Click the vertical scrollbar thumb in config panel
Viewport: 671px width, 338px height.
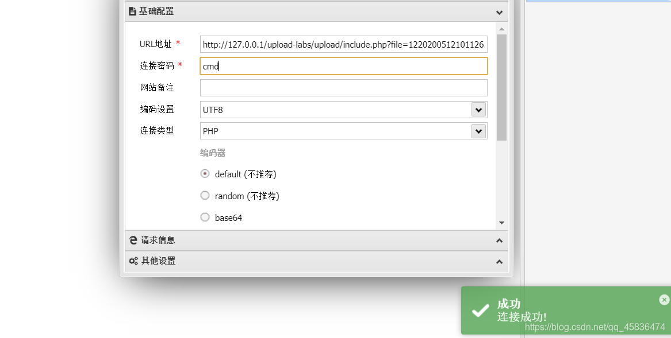pos(501,88)
